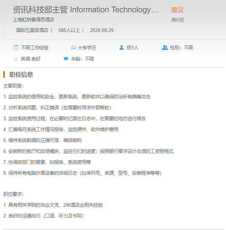Open the job title 资讯科技部主管 heading
Screen dimensions: 226x230
pos(86,10)
